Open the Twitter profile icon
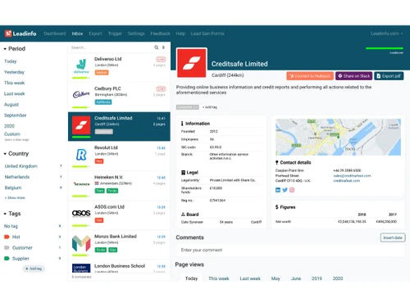The height and width of the screenshot is (307, 410). (285, 190)
